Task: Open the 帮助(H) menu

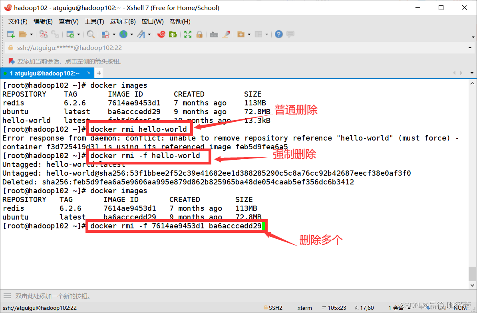Action: click(180, 22)
